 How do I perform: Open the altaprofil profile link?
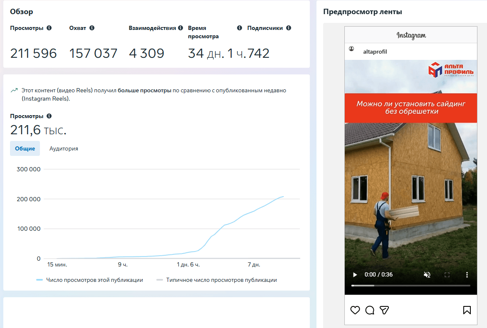point(375,52)
